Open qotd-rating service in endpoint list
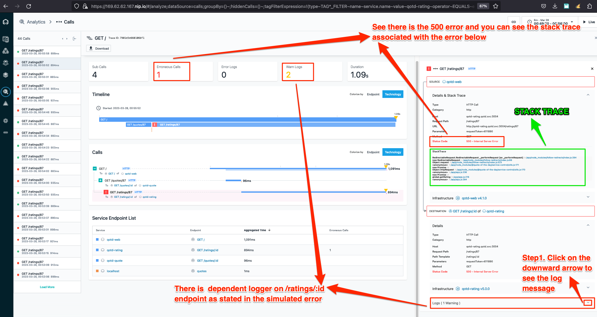This screenshot has width=597, height=317. [x=114, y=250]
